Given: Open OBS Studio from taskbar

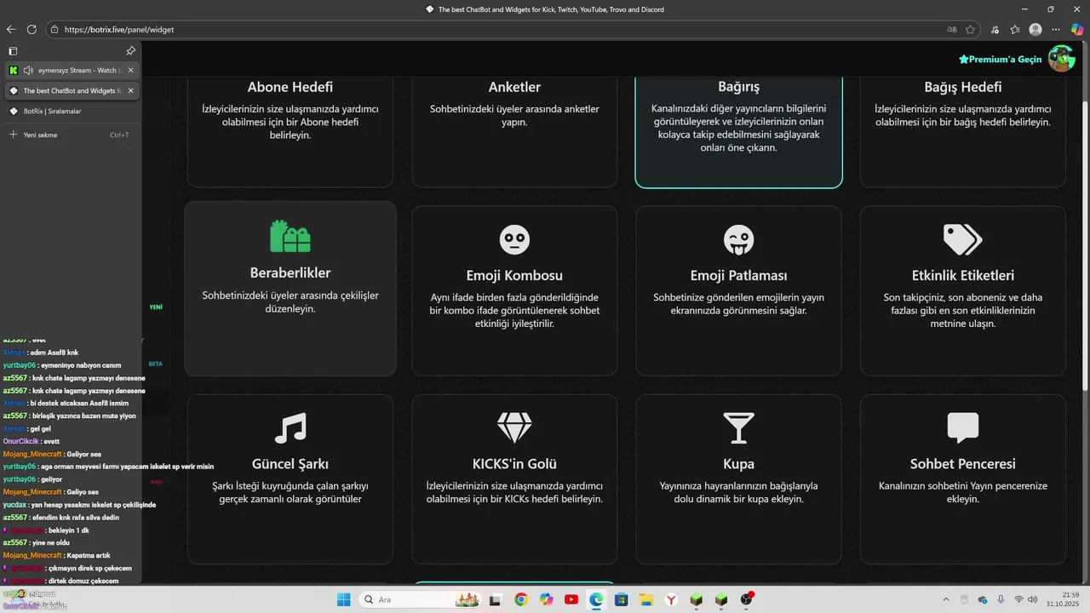Looking at the screenshot, I should click(747, 599).
